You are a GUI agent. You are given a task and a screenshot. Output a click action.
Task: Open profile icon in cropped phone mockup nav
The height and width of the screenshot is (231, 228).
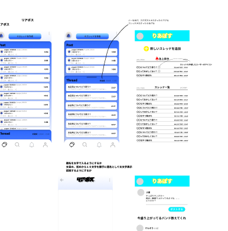click(45, 145)
